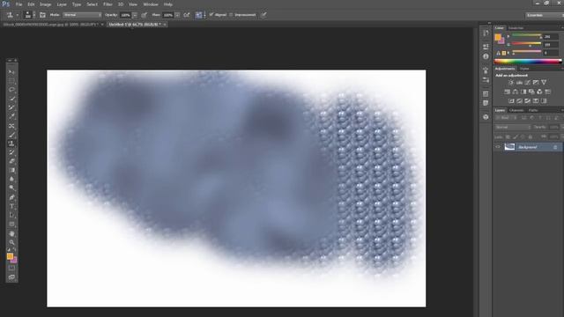Screen dimensions: 564x317
Task: Add an Invert adjustment
Action: [x=511, y=101]
